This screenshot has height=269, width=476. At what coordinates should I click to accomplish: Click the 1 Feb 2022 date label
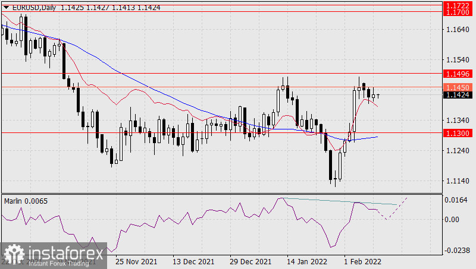pos(363,261)
